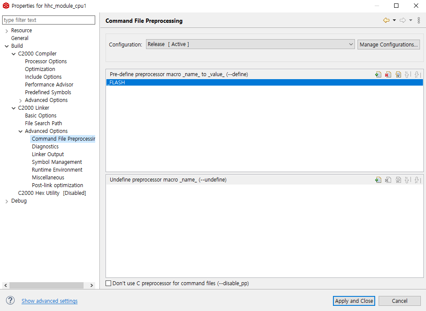Open Symbol Management page
This screenshot has width=426, height=311.
tap(57, 162)
